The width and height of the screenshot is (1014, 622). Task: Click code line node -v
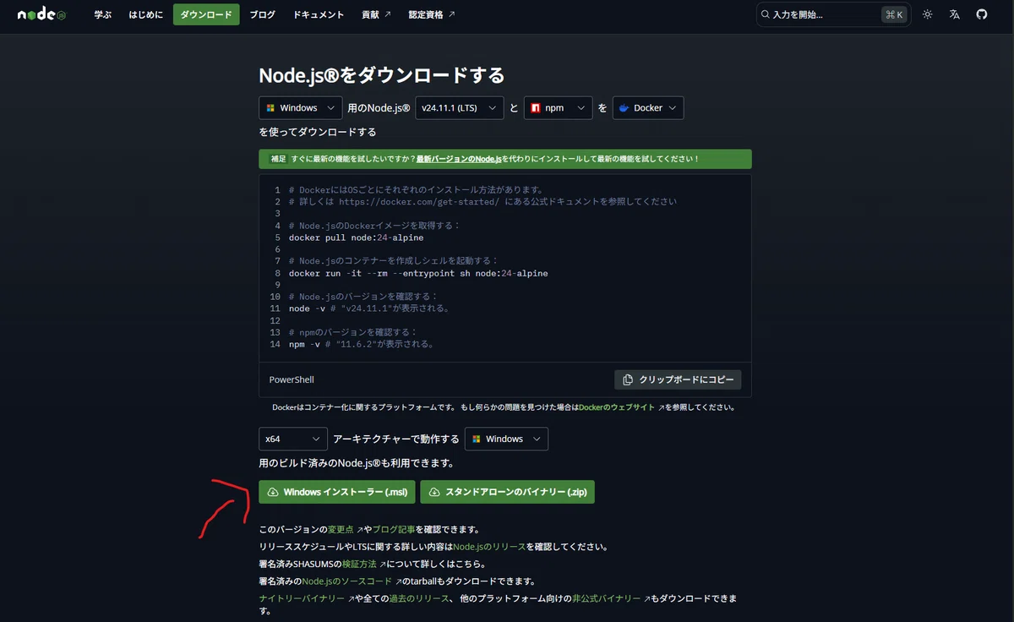pyautogui.click(x=369, y=309)
